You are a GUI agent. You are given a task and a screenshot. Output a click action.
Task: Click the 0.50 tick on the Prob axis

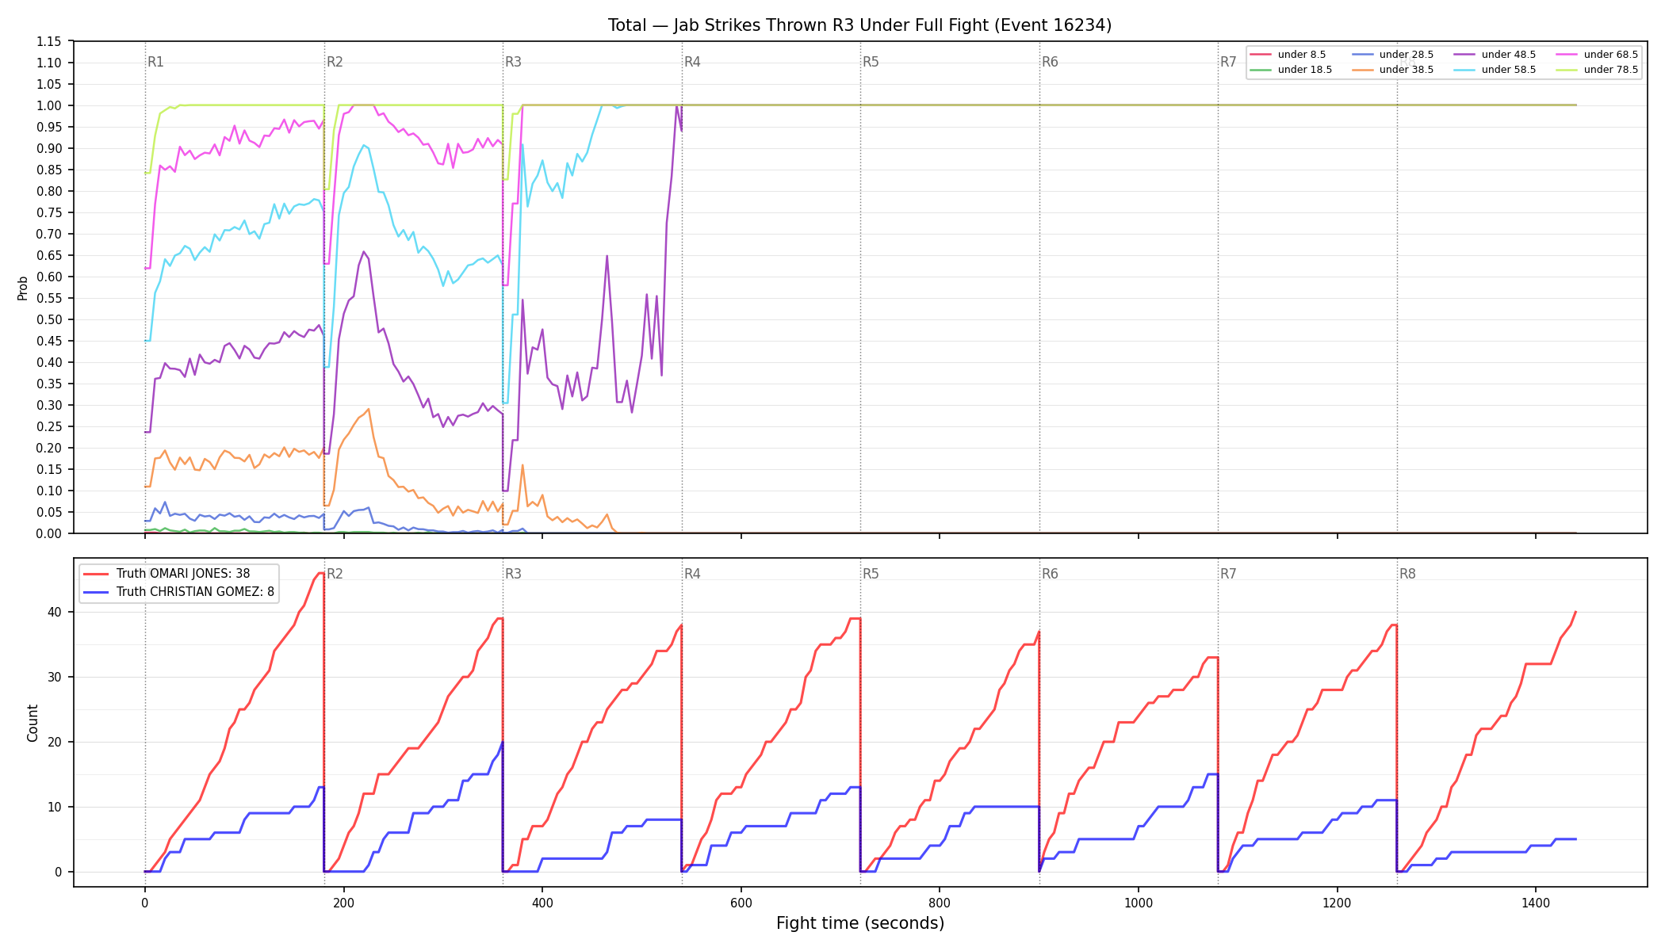coord(49,319)
